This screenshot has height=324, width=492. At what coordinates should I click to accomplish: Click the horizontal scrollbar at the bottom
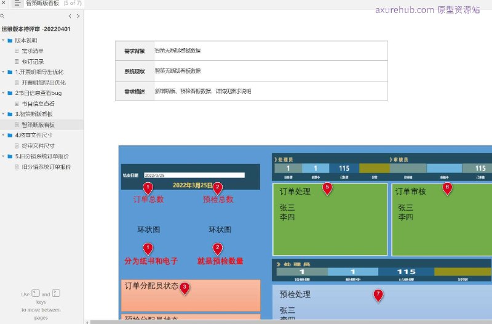click(x=291, y=322)
